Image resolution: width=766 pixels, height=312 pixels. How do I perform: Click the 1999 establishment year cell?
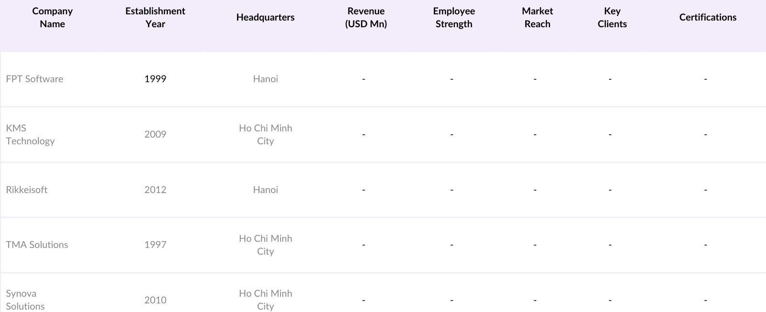point(155,79)
